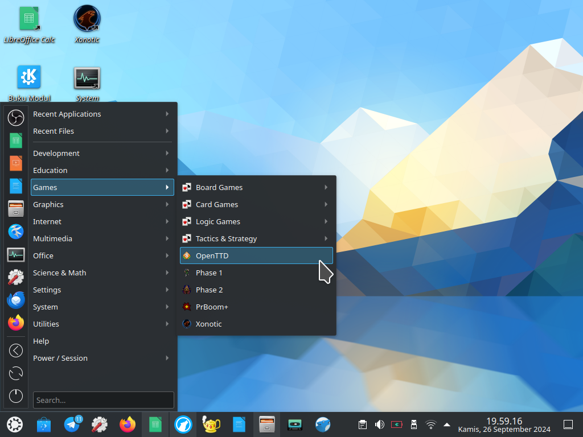Open Xonotic desktop shortcut icon
Viewport: 583px width, 437px height.
click(87, 24)
